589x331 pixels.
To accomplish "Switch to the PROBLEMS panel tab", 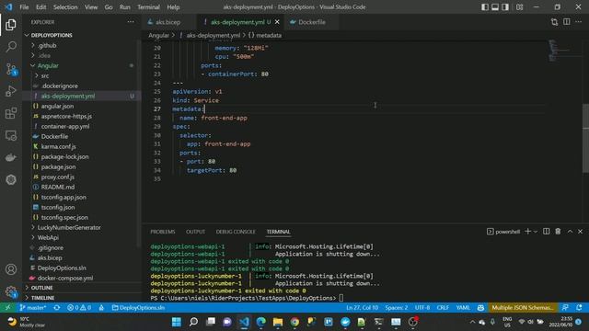I will (x=163, y=232).
